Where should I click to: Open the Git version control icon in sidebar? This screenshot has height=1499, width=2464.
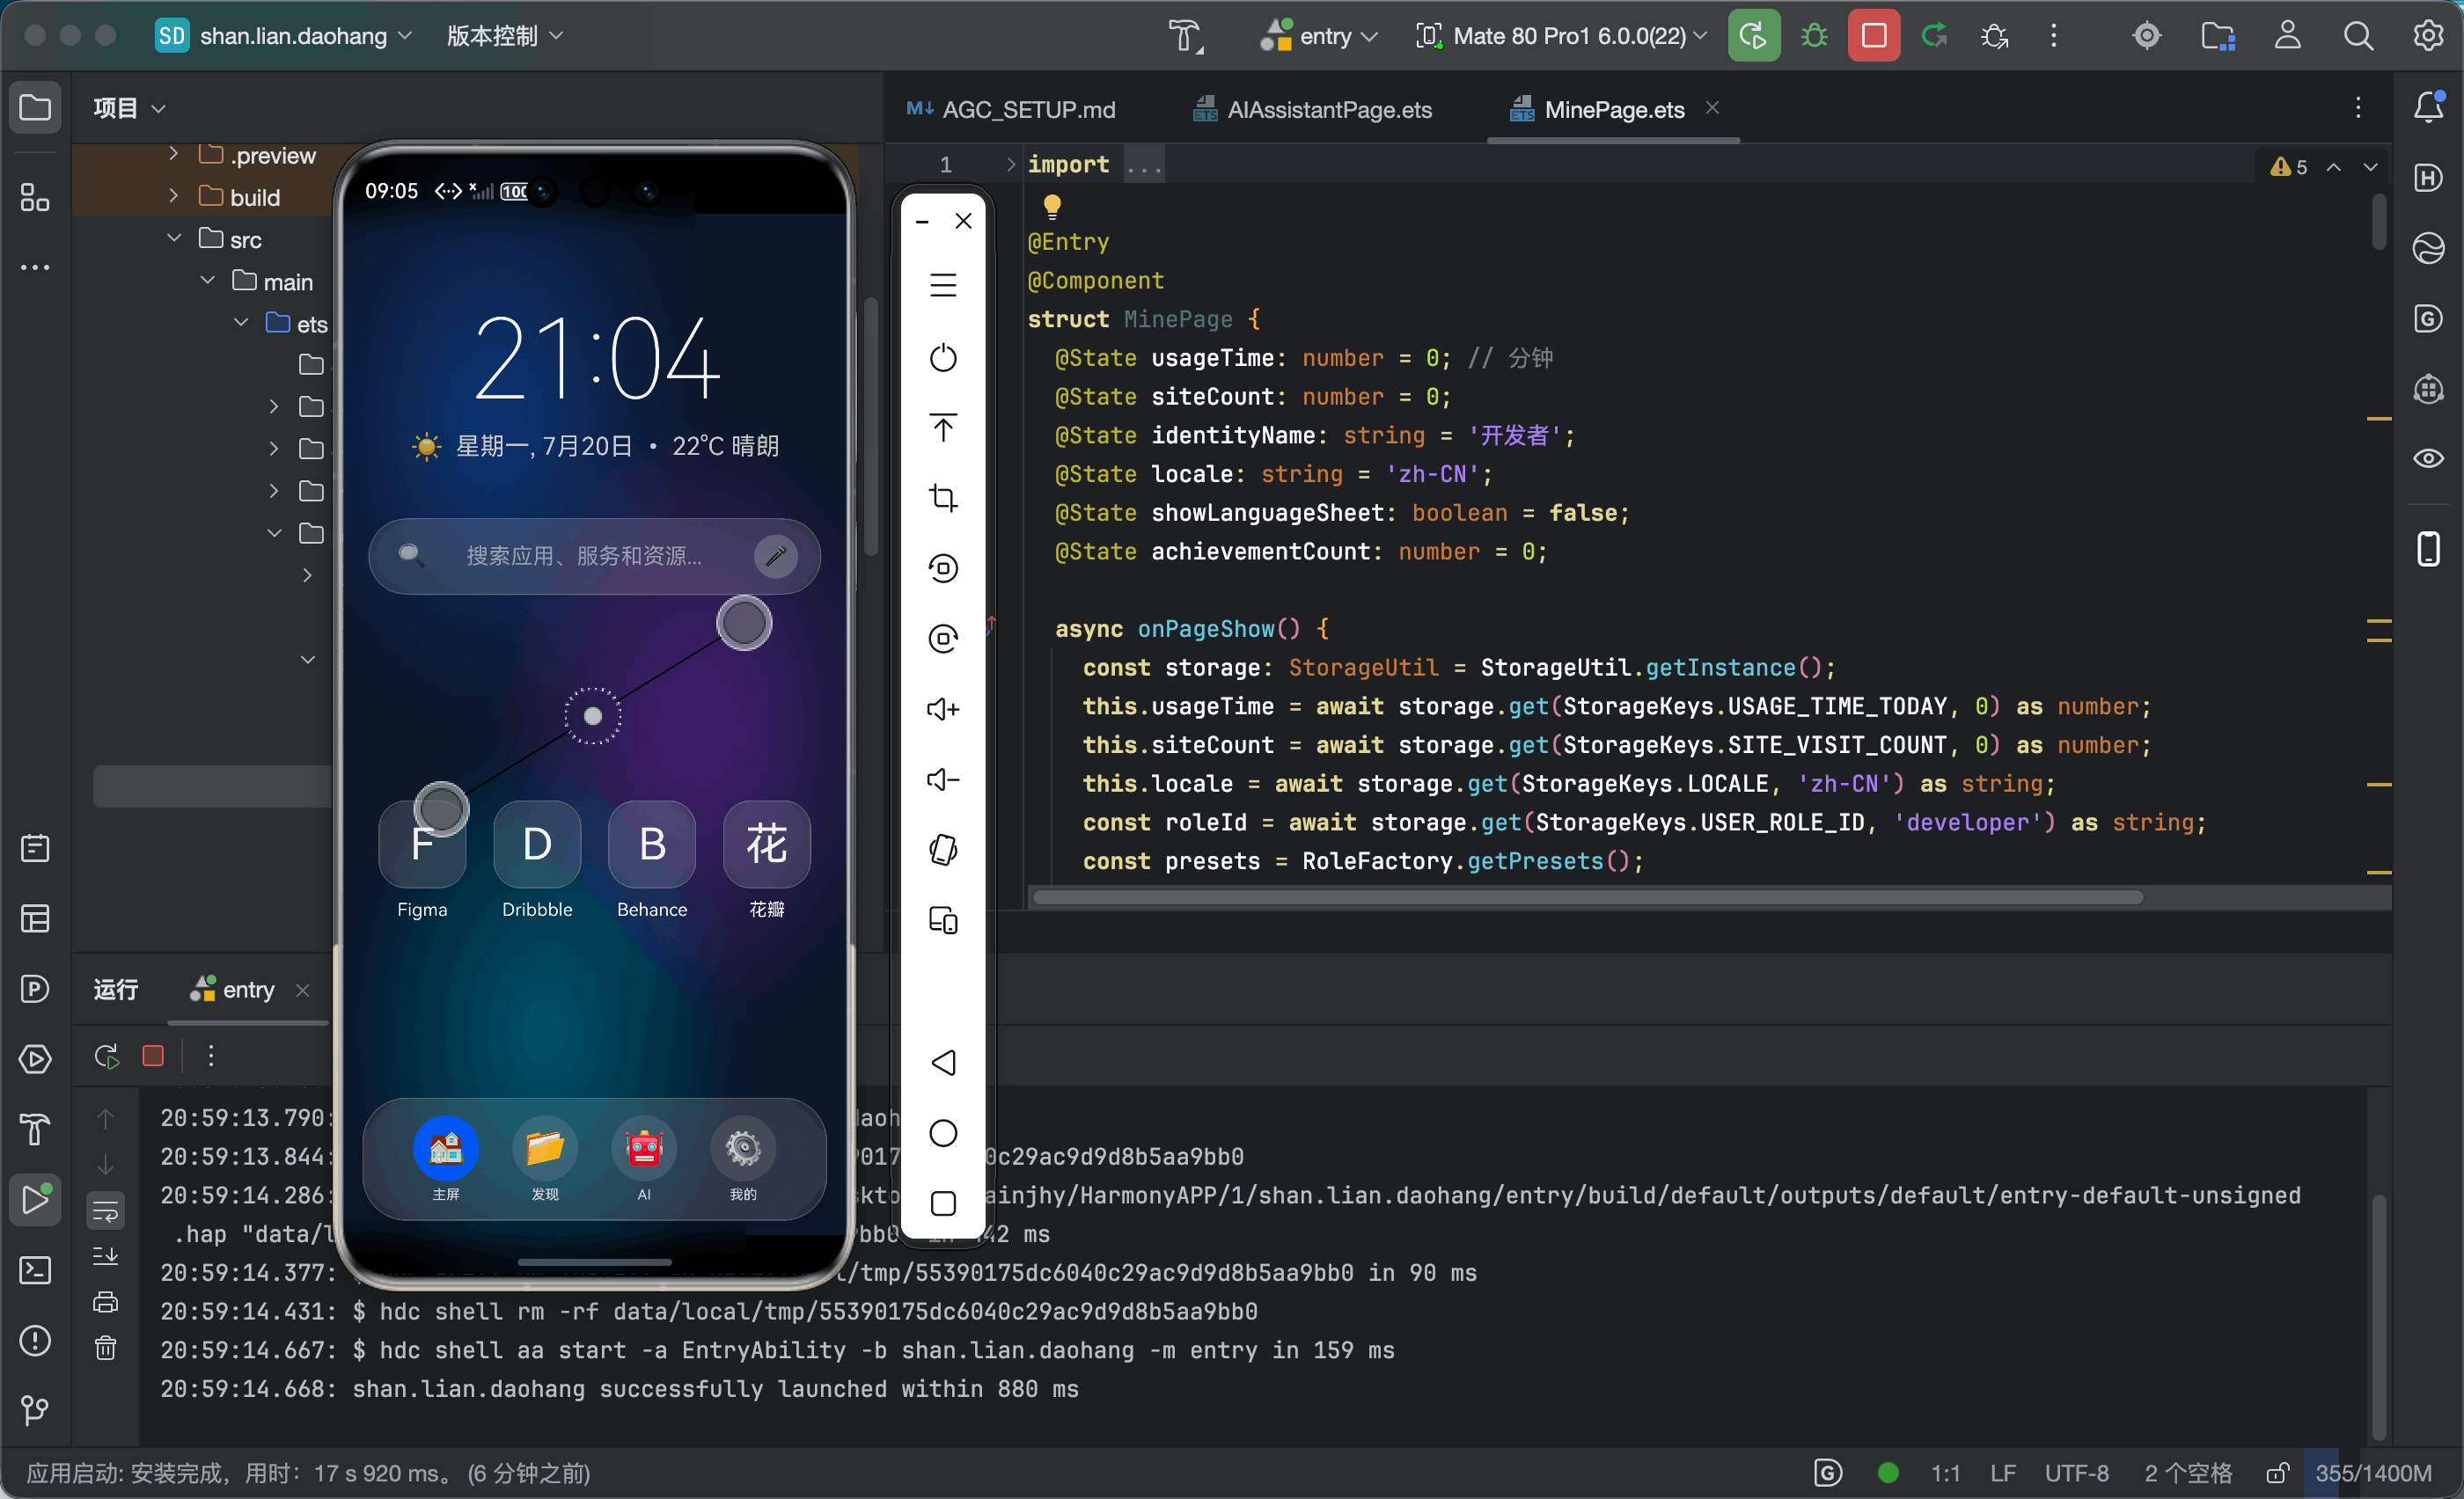35,1410
